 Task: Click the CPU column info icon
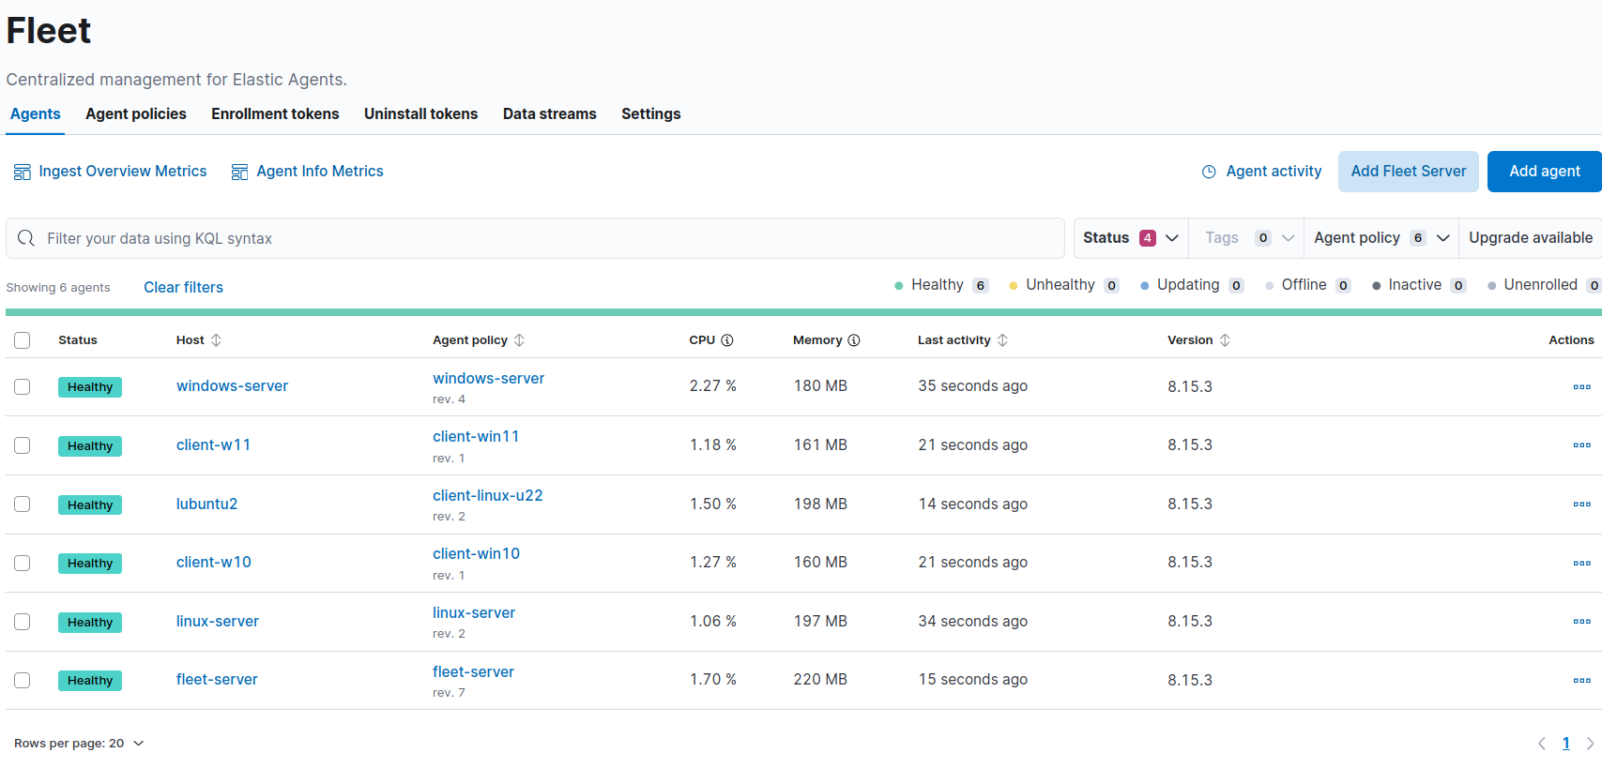point(726,340)
